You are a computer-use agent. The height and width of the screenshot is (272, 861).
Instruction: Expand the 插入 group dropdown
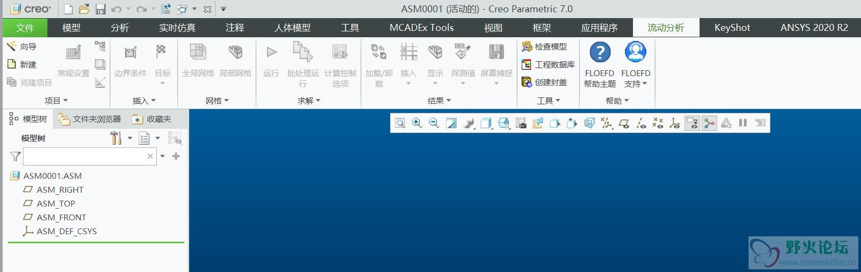(x=144, y=100)
